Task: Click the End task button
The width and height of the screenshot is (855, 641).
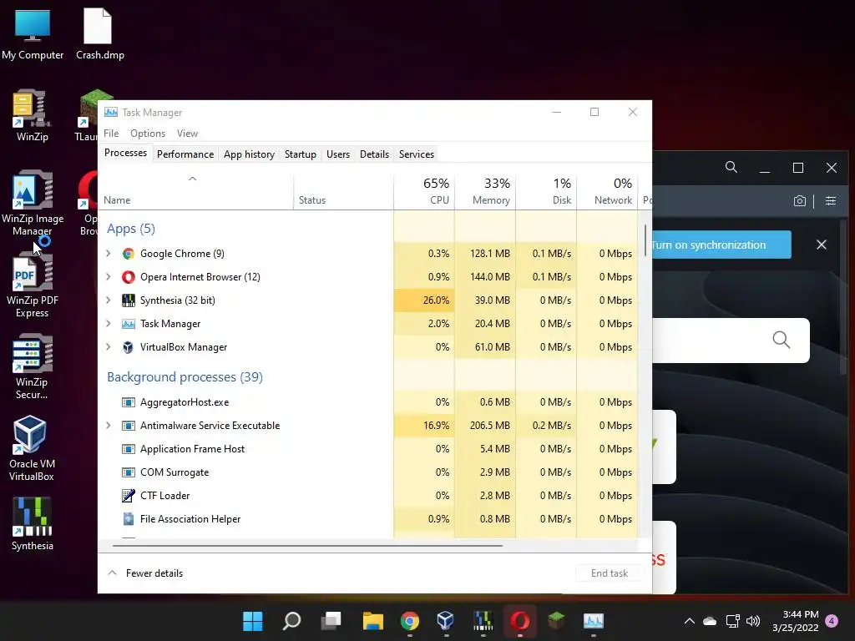Action: (610, 573)
